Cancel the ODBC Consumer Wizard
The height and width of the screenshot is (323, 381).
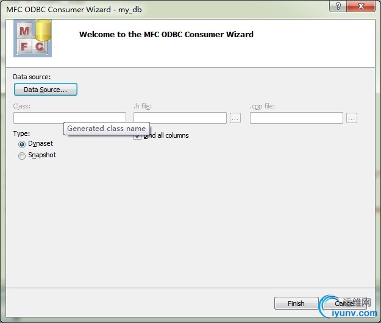coord(344,303)
